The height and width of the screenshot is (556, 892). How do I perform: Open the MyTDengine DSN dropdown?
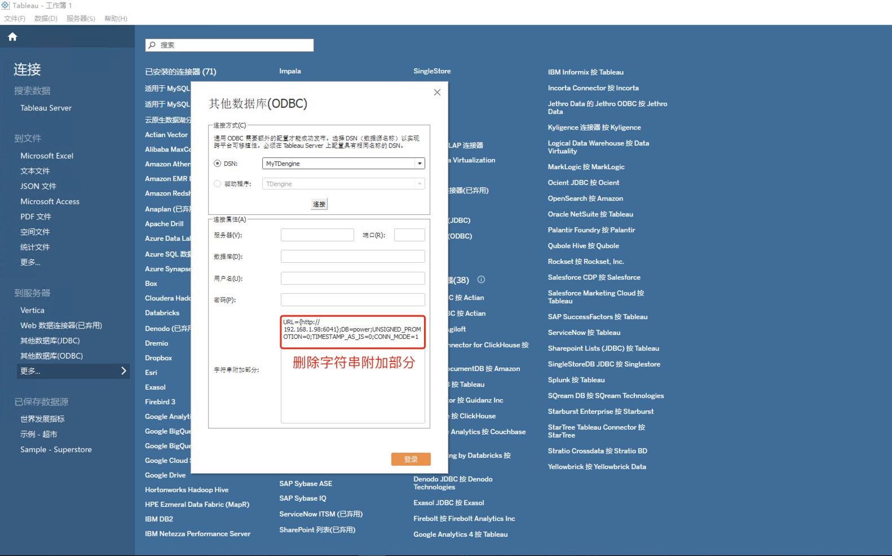click(x=419, y=164)
